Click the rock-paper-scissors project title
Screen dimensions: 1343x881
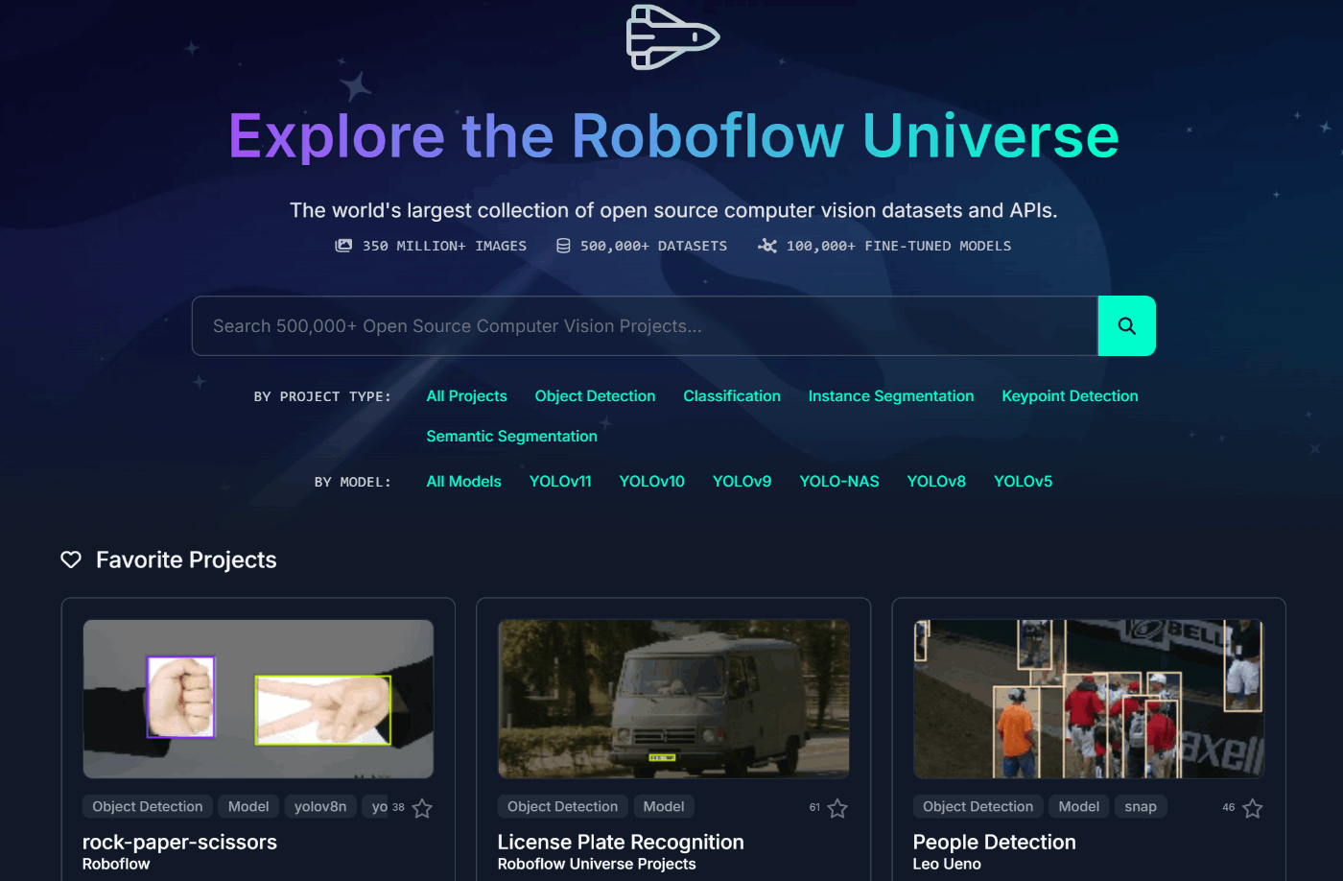(179, 842)
